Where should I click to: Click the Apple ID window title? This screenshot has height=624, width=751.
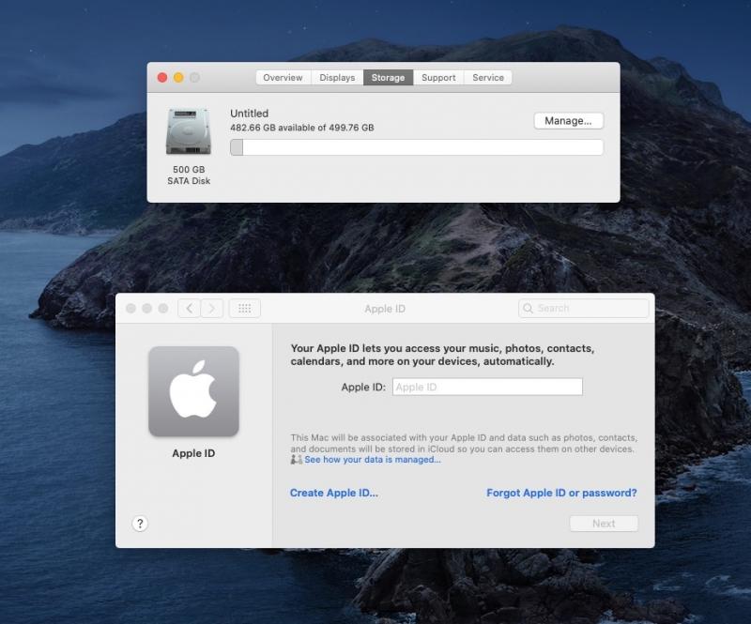point(385,309)
